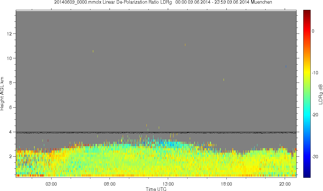
Task: Click the colorbar value -20
Action: (315, 115)
